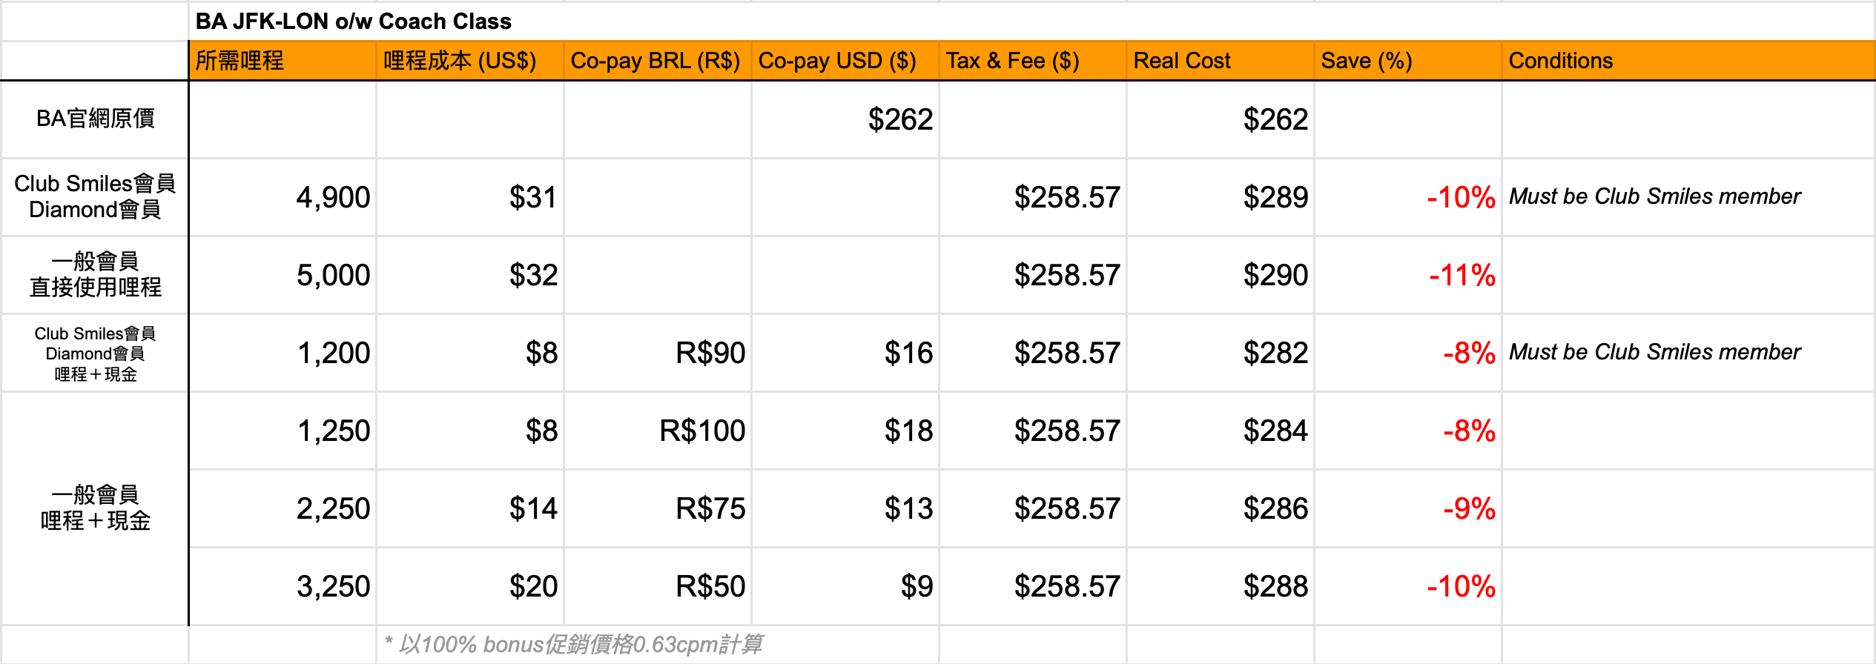Click the 0.63cpm bonus footnote cell
The image size is (1876, 664).
click(574, 644)
